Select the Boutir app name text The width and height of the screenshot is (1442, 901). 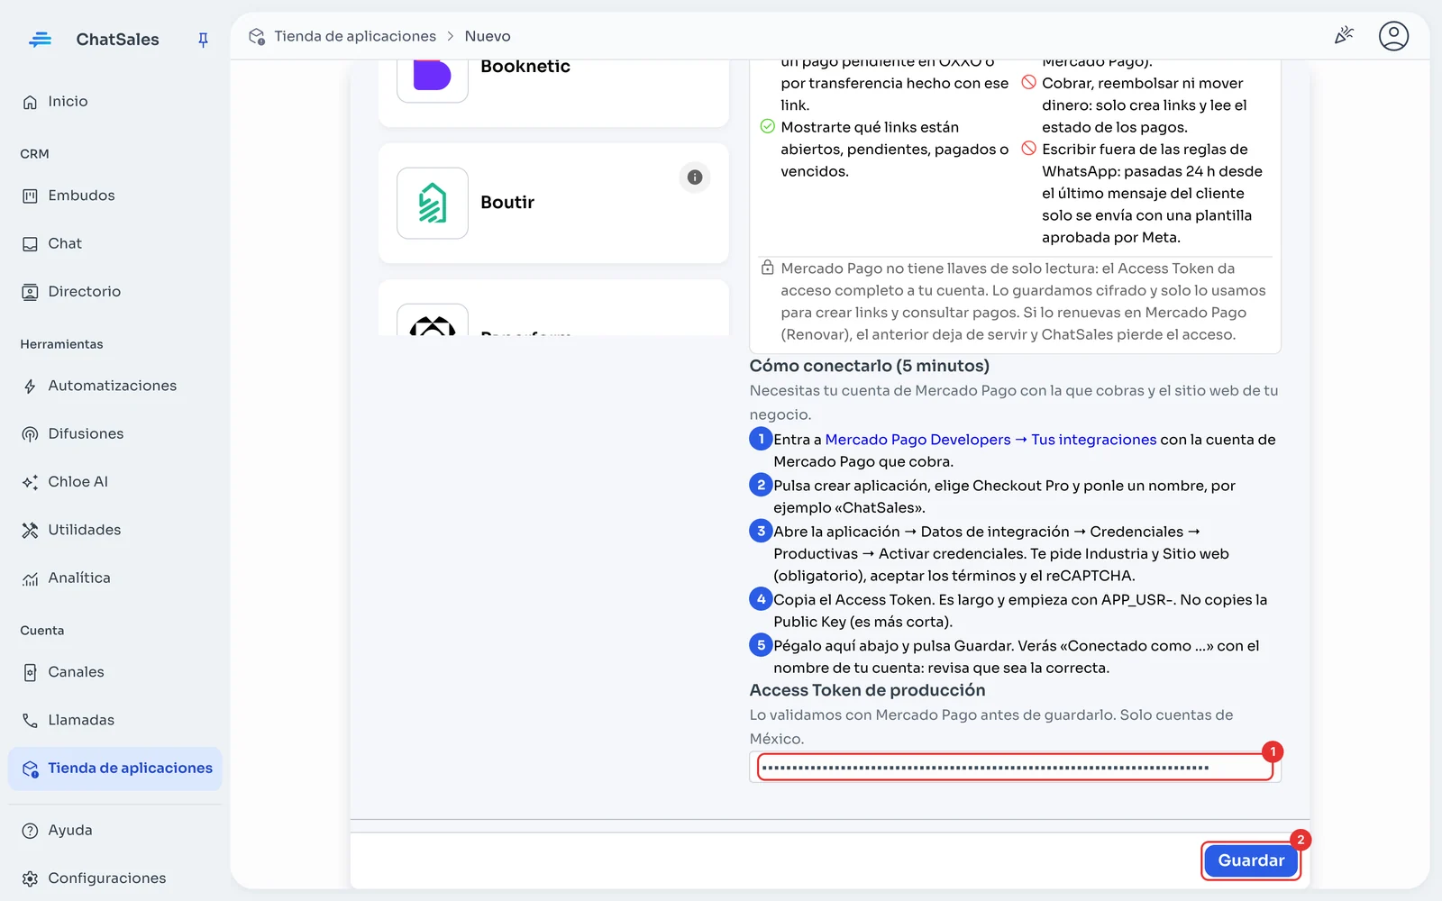click(507, 203)
